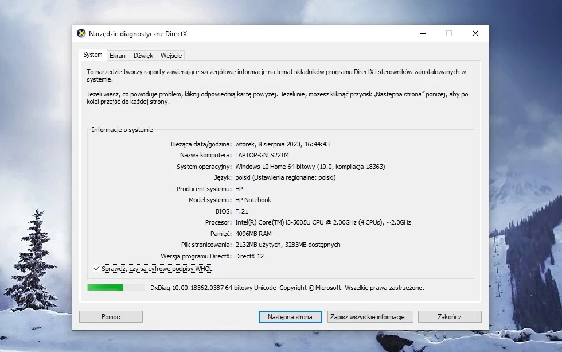Viewport: 562px width, 352px height.
Task: Click the Bieżąca data/godzina label
Action: pos(201,144)
